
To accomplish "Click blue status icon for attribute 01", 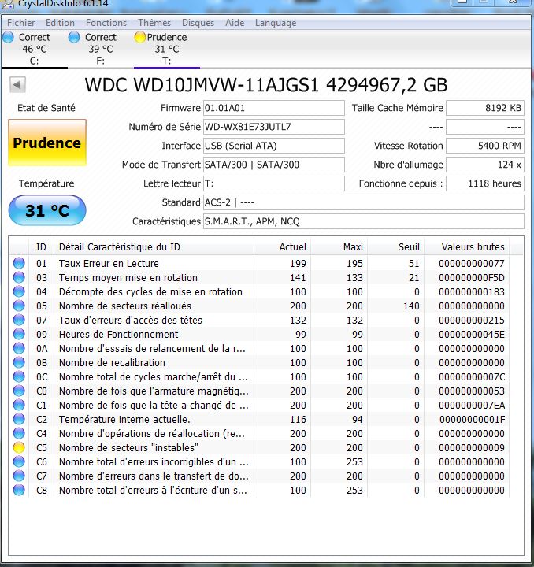I will (19, 263).
